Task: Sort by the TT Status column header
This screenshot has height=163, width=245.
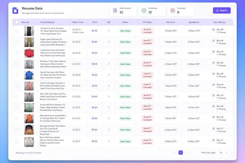Action: [x=147, y=22]
